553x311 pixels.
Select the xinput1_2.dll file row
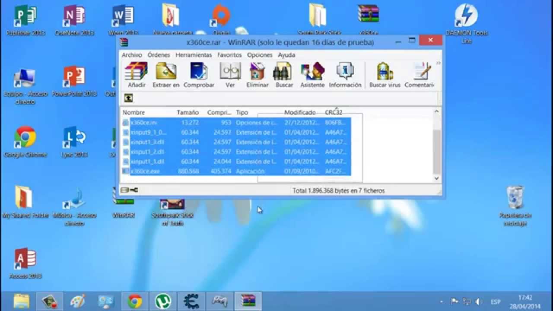[236, 152]
